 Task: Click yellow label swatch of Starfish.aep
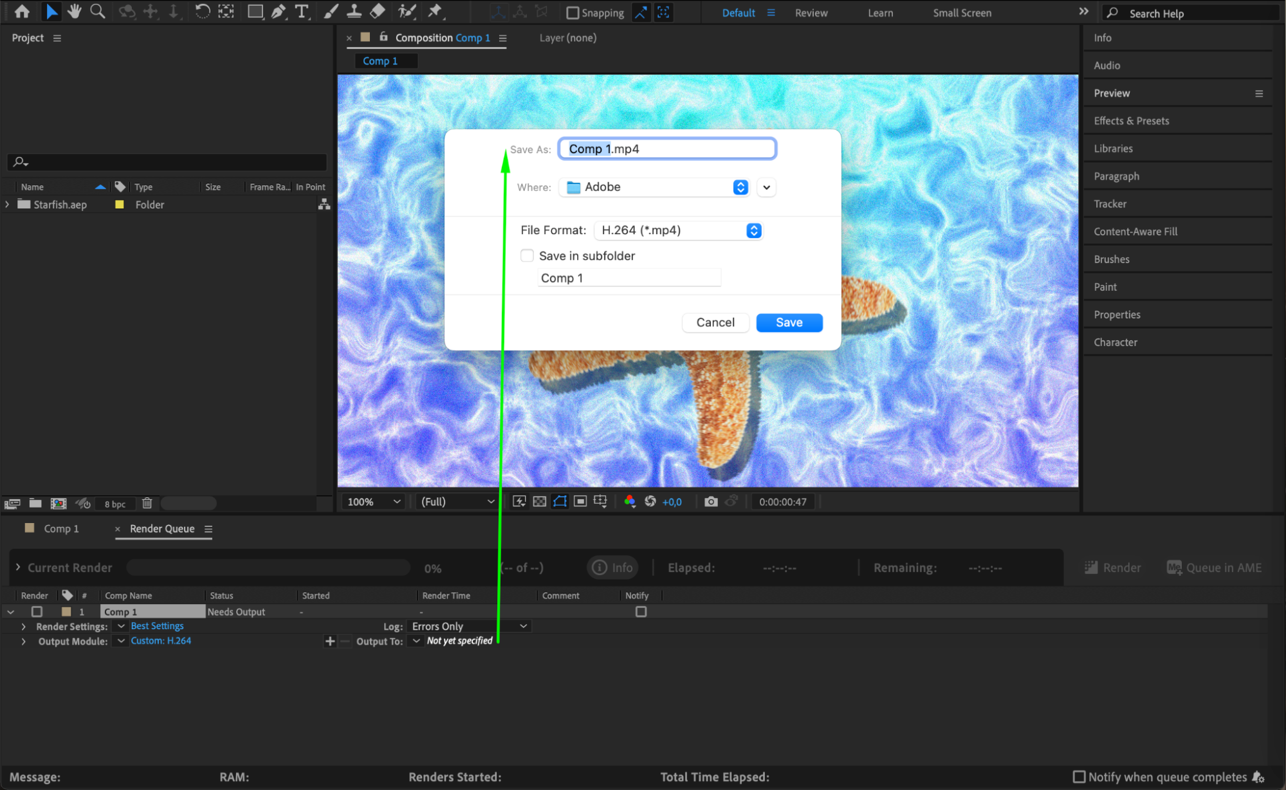click(x=119, y=204)
